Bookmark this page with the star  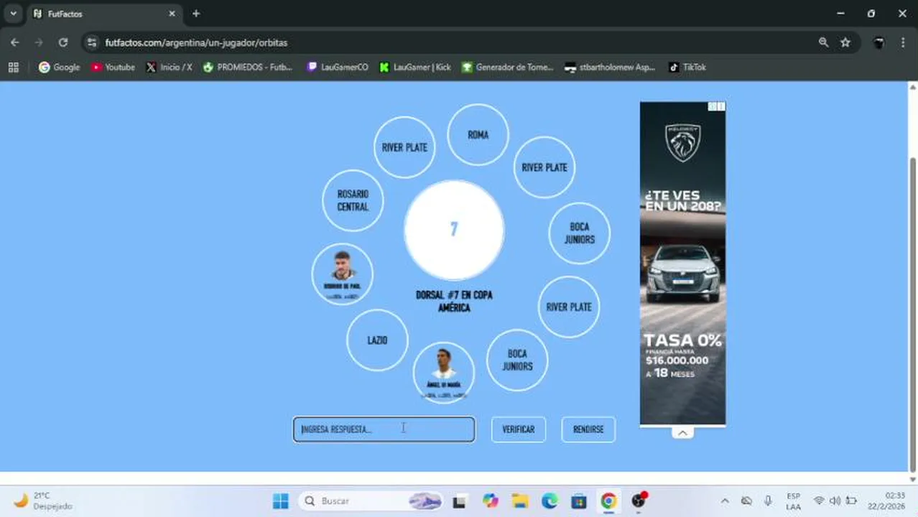tap(845, 42)
